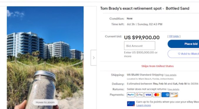Open shipping See details link
The width and height of the screenshot is (199, 109).
[171, 75]
